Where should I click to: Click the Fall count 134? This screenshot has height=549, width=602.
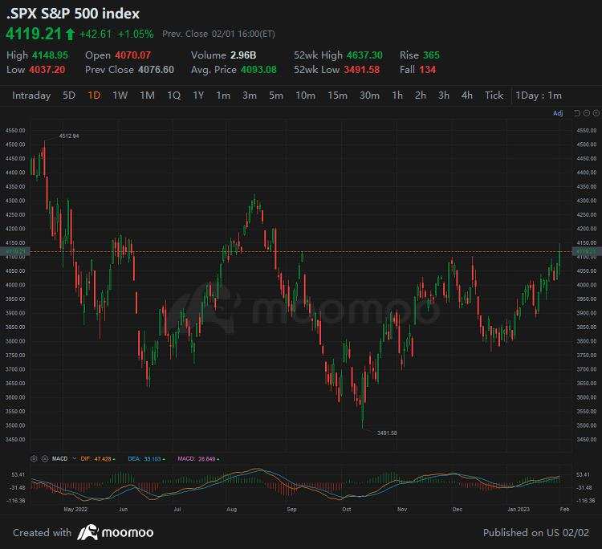(428, 70)
